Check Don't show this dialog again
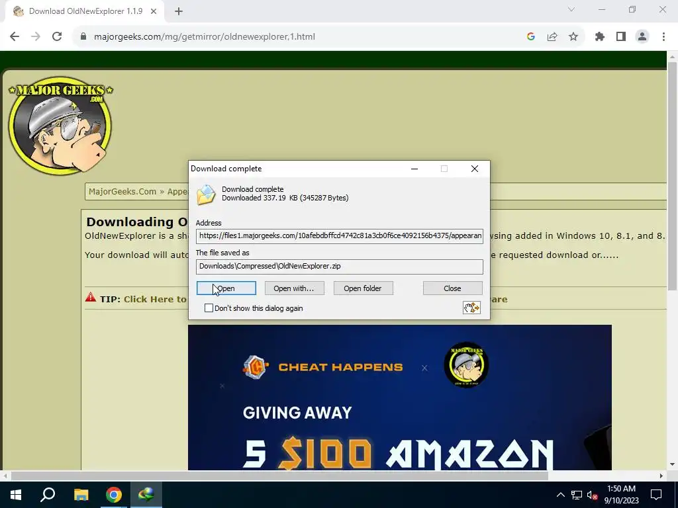The height and width of the screenshot is (508, 678). point(209,308)
